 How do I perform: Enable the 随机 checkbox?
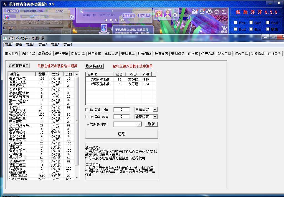[268, 29]
